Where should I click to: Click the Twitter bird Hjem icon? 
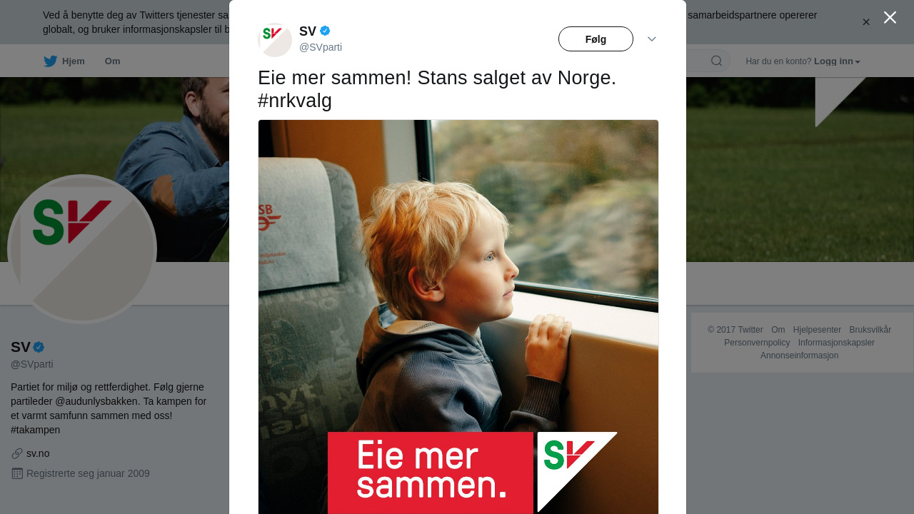click(x=50, y=61)
